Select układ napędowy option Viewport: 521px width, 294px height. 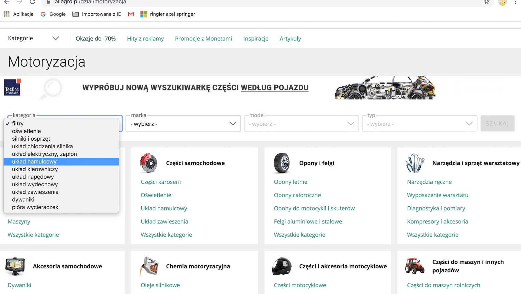(x=61, y=177)
